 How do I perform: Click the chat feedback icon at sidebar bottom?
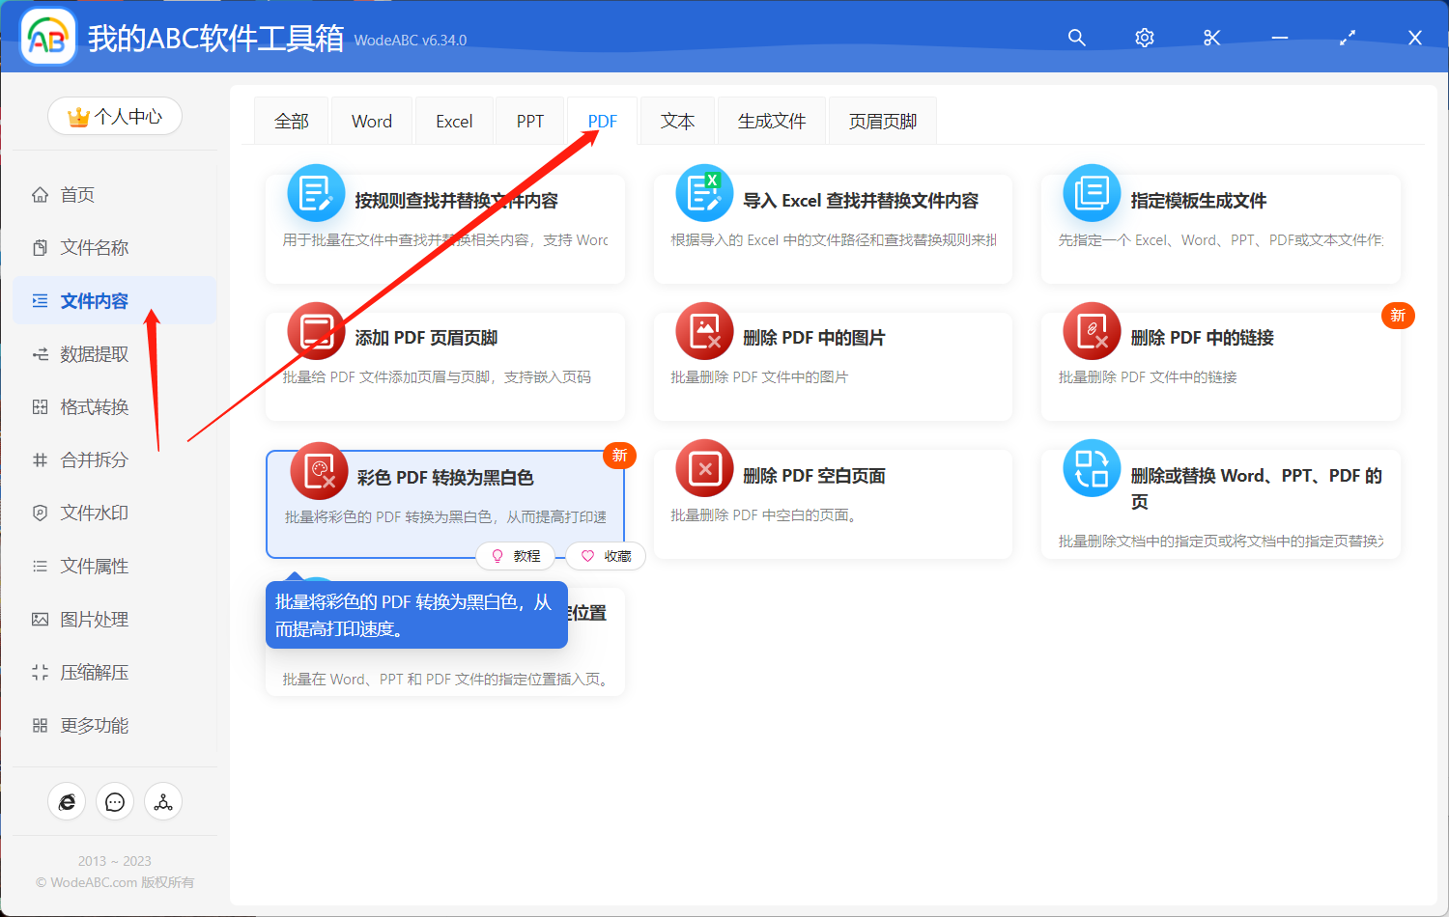coord(115,801)
